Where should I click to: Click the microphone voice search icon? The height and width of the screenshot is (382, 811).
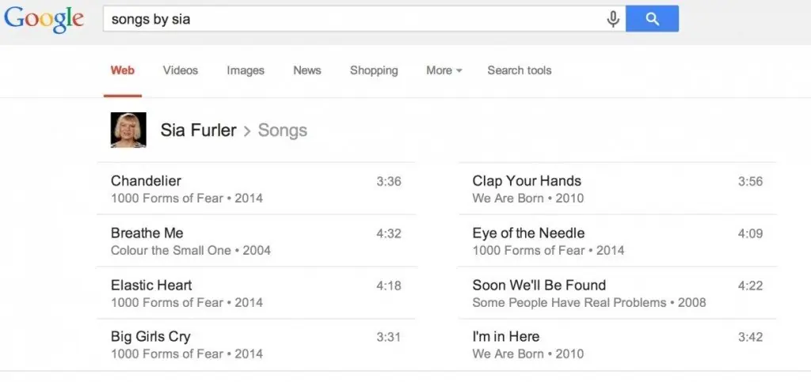(613, 19)
